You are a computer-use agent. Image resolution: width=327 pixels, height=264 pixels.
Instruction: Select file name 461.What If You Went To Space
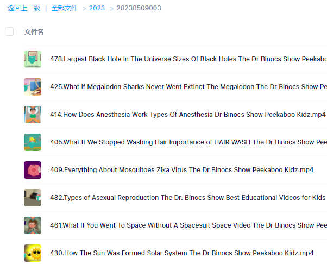coord(188,225)
